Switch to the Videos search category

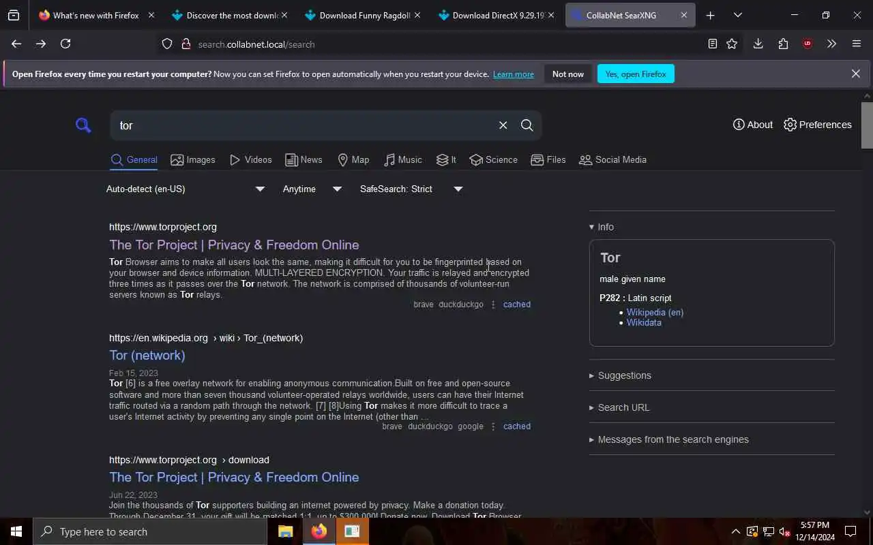(251, 159)
